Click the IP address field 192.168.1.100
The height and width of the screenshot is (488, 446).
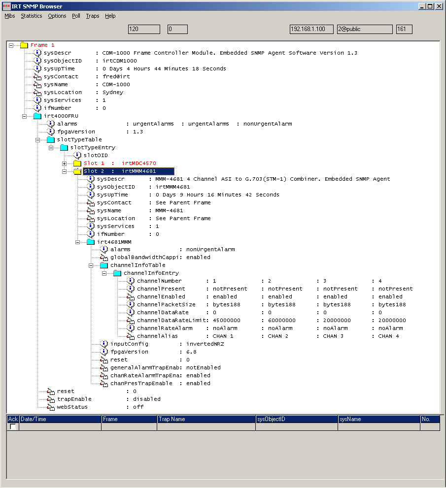pos(311,29)
